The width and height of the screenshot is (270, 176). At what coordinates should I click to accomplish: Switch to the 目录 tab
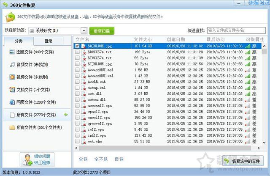49,41
